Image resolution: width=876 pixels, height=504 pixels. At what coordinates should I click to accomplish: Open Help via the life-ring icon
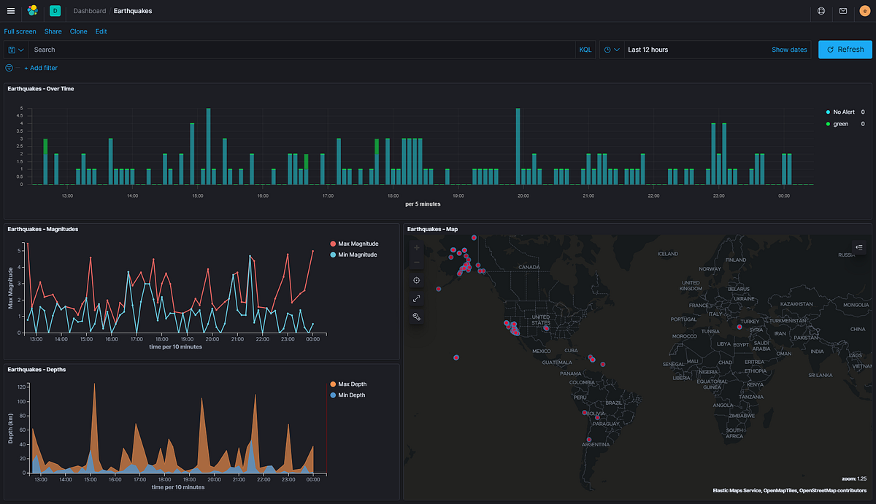coord(821,11)
